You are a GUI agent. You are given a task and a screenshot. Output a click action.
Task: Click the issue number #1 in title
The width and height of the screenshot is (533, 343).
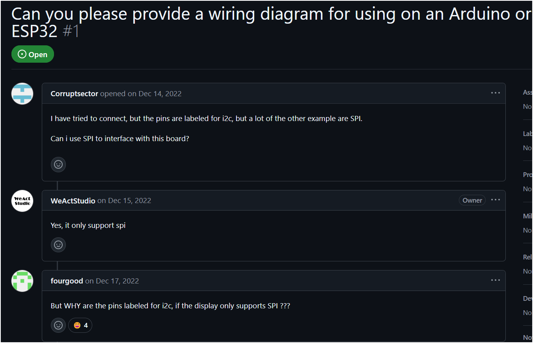(x=71, y=31)
